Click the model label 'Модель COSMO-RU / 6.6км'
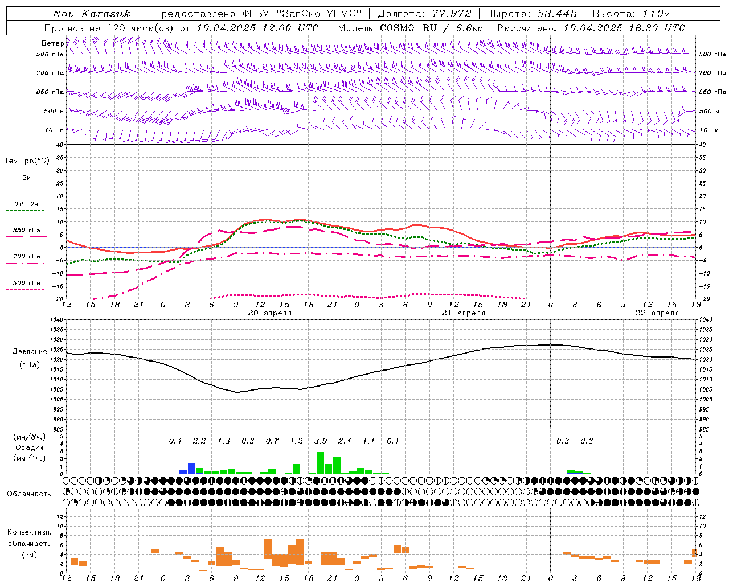 [410, 28]
